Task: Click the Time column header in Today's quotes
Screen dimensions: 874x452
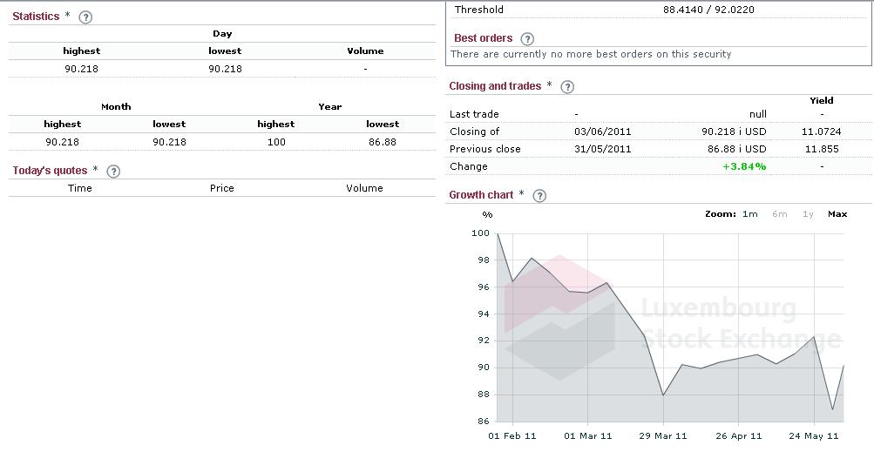Action: pyautogui.click(x=80, y=188)
